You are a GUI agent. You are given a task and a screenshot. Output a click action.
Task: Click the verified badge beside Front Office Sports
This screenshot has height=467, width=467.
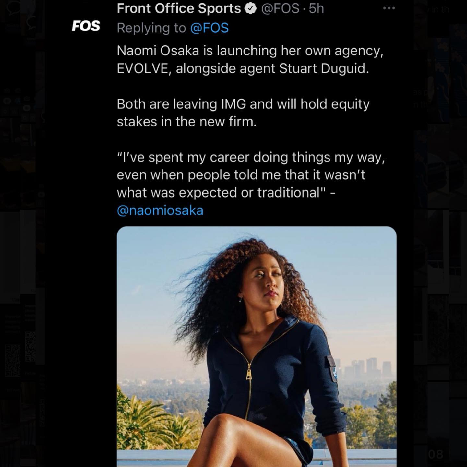[250, 9]
